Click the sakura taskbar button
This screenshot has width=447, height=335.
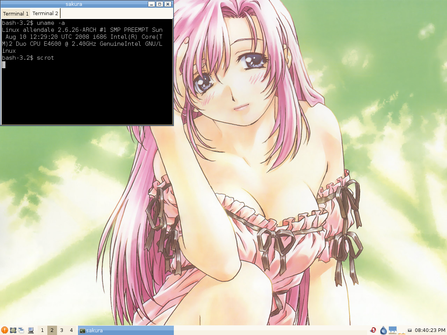126,330
